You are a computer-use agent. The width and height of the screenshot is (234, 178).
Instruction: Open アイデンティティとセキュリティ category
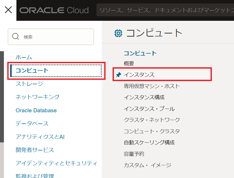[x=56, y=163]
